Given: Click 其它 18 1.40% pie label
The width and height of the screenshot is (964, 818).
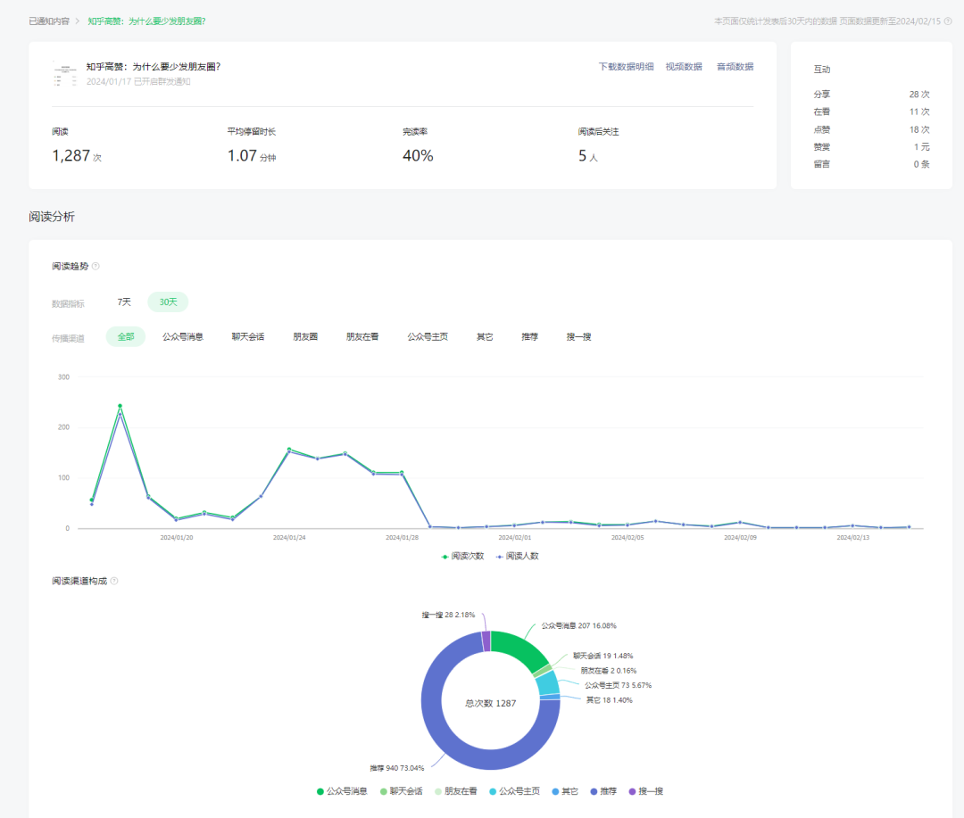Looking at the screenshot, I should pos(609,700).
